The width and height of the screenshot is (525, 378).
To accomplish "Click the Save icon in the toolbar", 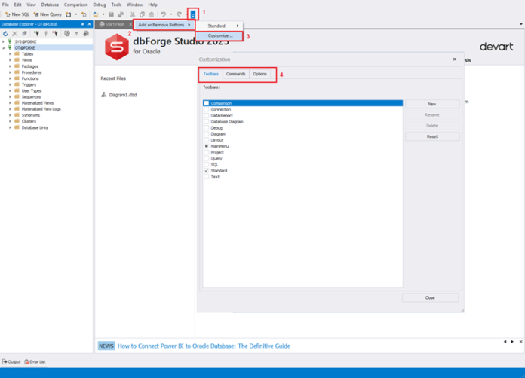I will [x=112, y=14].
